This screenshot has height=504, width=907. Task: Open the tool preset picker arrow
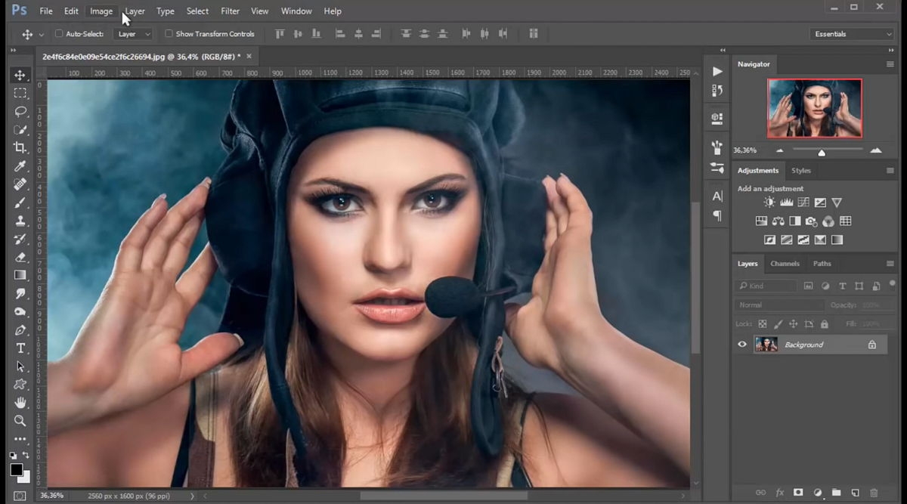pos(41,34)
